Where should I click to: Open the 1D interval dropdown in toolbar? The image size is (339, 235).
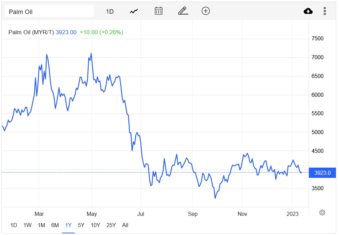click(110, 12)
